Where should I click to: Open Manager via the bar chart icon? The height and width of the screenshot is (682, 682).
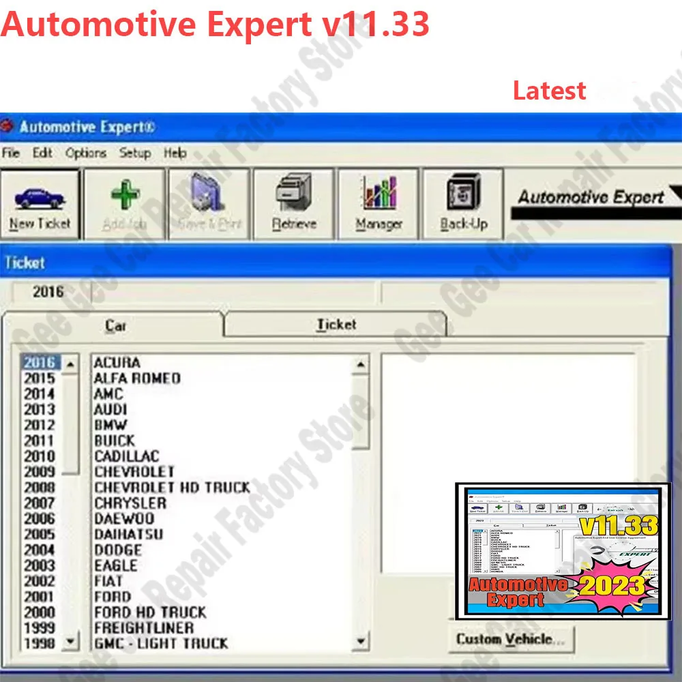click(379, 196)
